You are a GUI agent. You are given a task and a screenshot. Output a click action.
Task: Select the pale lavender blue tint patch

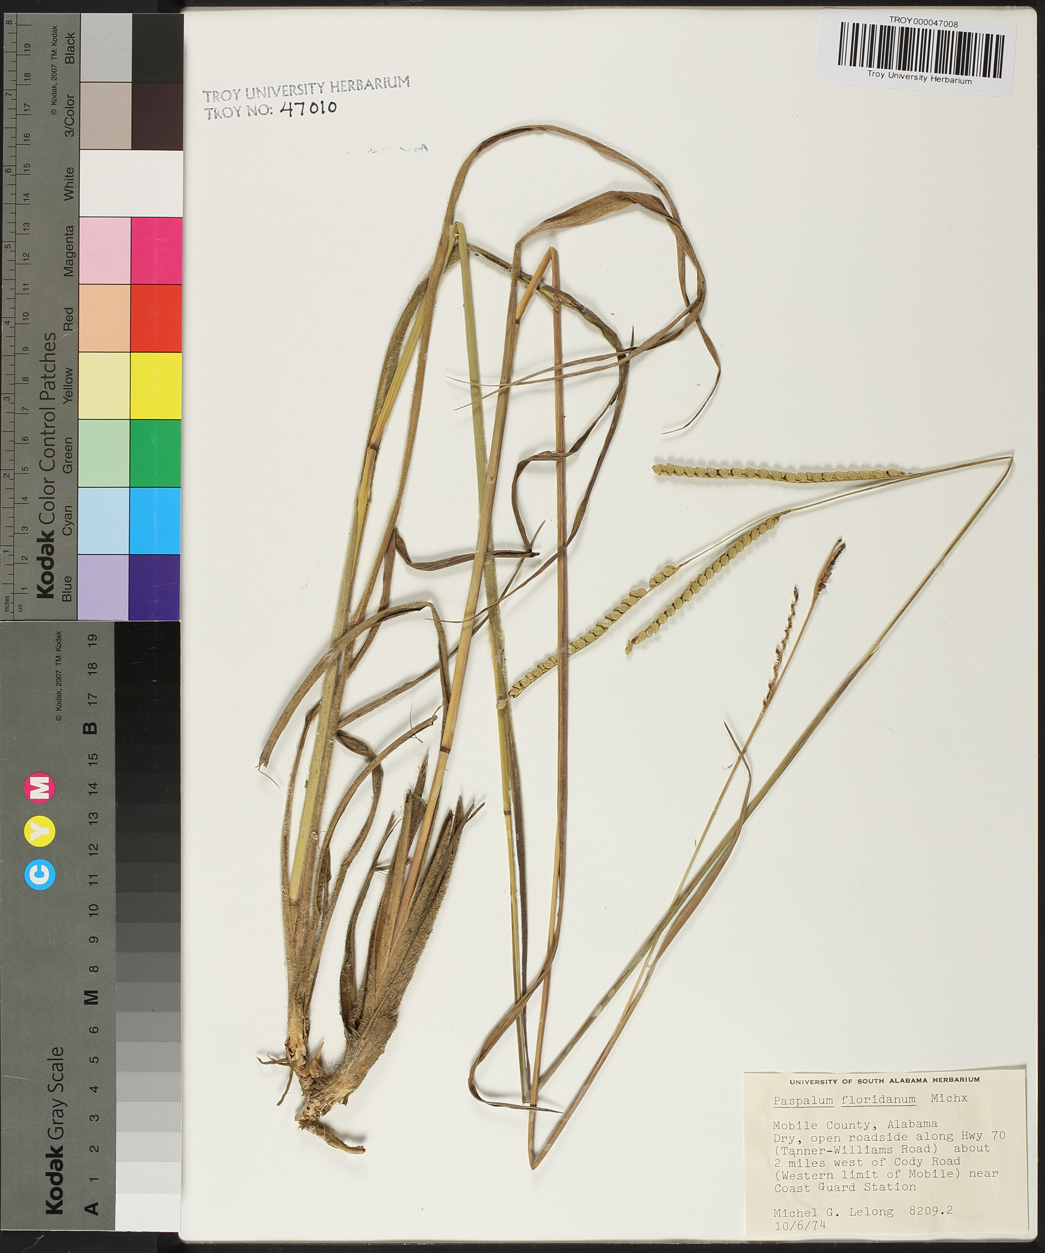[104, 587]
